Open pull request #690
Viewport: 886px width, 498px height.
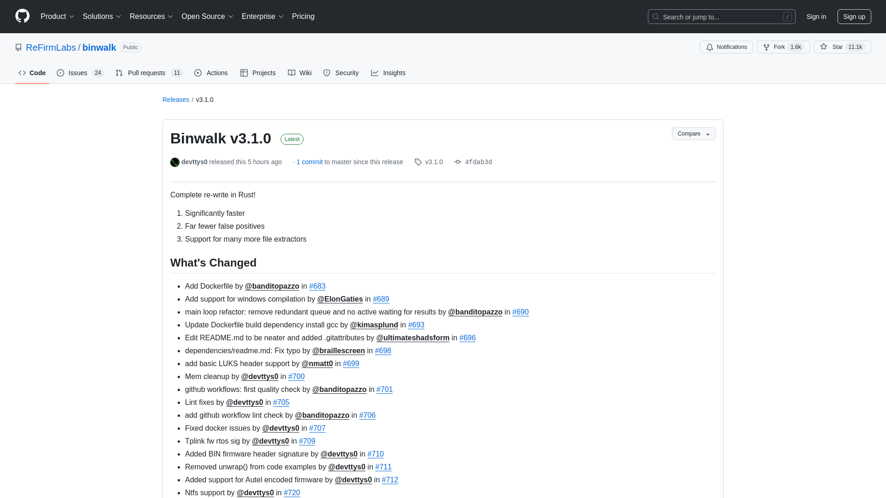521,312
